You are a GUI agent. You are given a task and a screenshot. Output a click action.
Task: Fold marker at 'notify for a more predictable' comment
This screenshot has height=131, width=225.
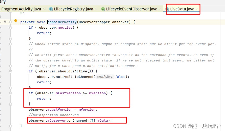point(10,66)
